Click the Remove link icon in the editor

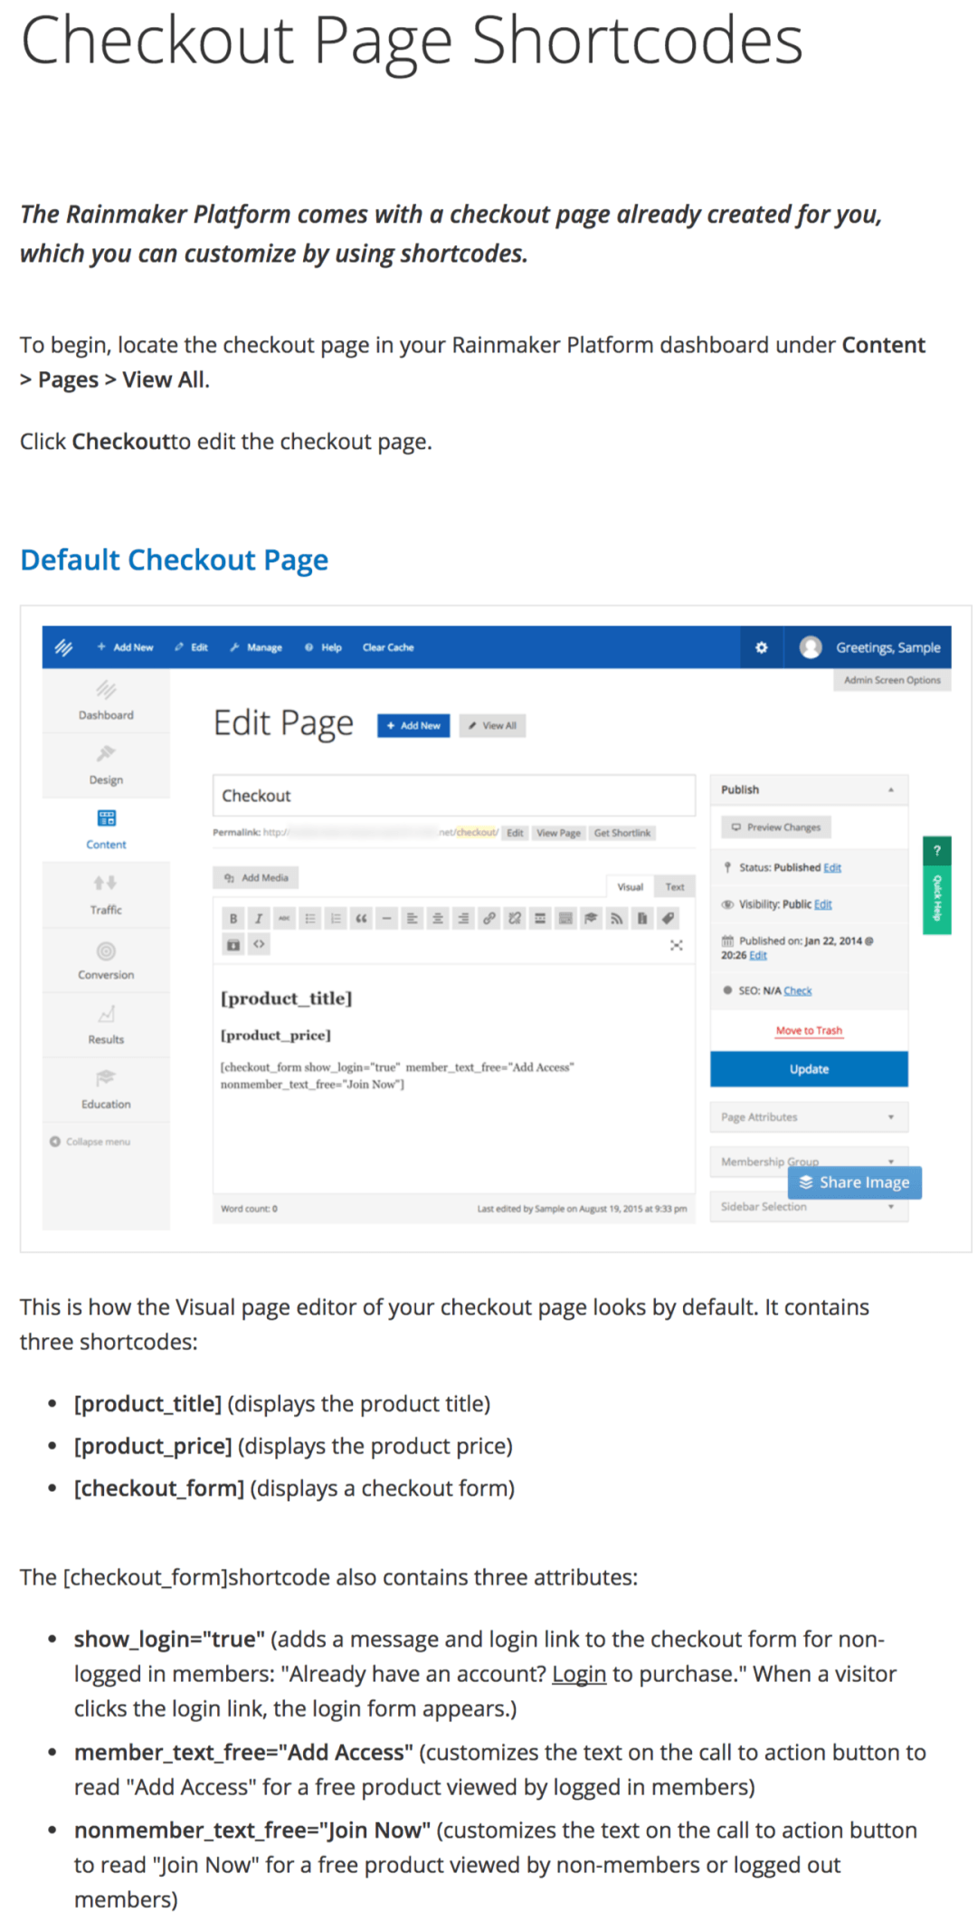pyautogui.click(x=514, y=918)
